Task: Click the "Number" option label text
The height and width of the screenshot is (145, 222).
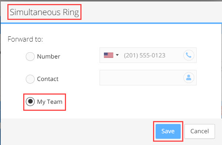Action: point(49,57)
